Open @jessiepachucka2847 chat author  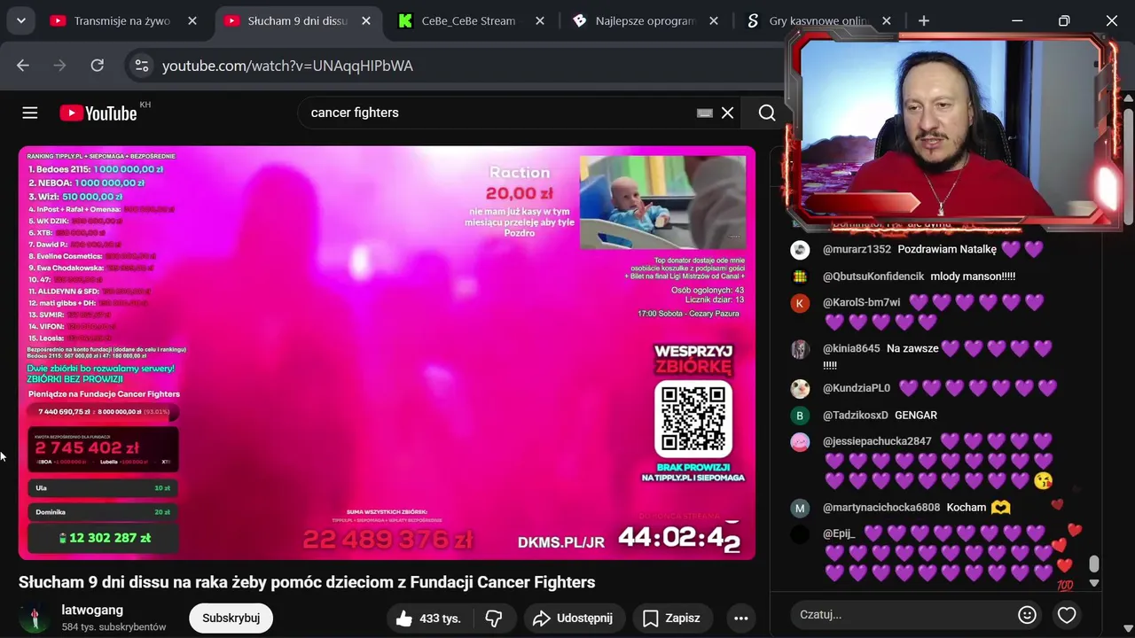(877, 440)
